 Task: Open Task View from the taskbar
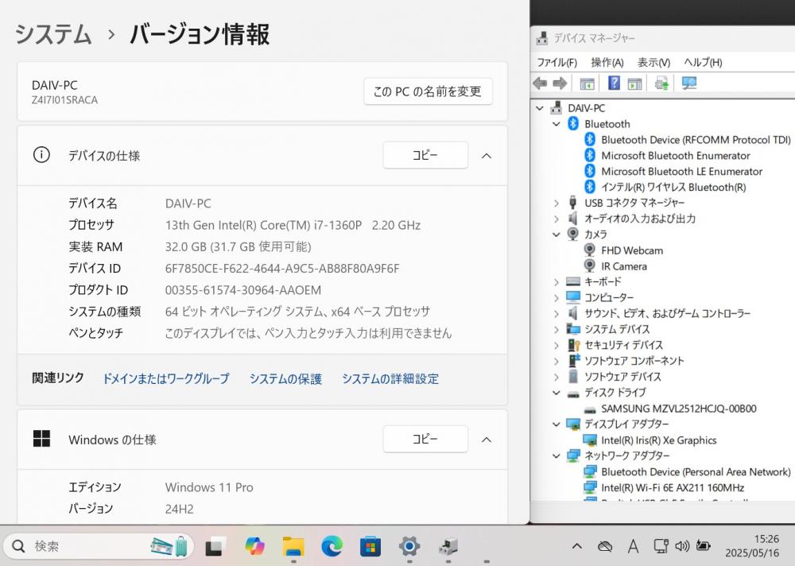click(x=215, y=546)
